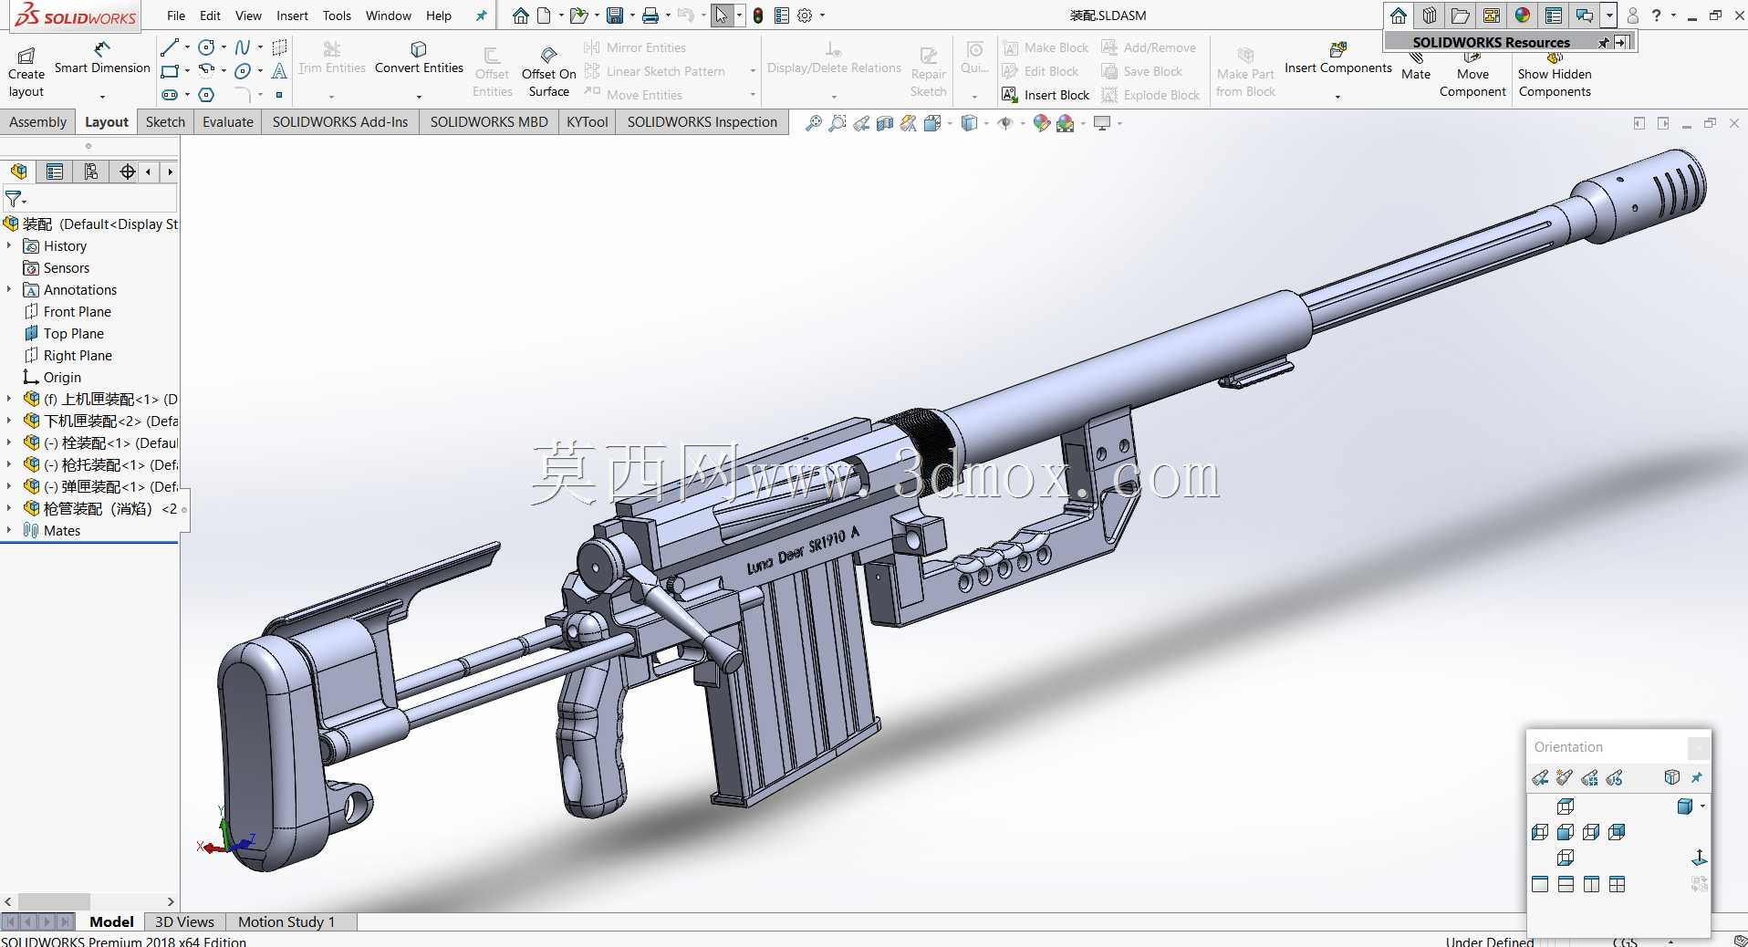Expand the 下机匣装配<2> component

coord(9,421)
